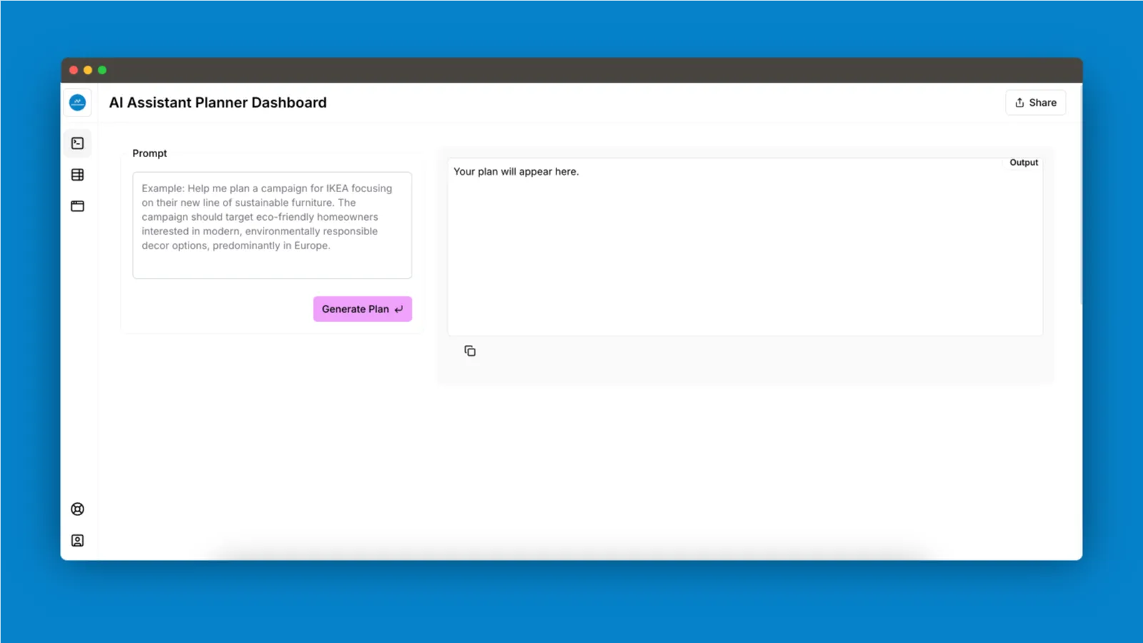Click the Share button
The width and height of the screenshot is (1143, 643).
click(x=1036, y=103)
